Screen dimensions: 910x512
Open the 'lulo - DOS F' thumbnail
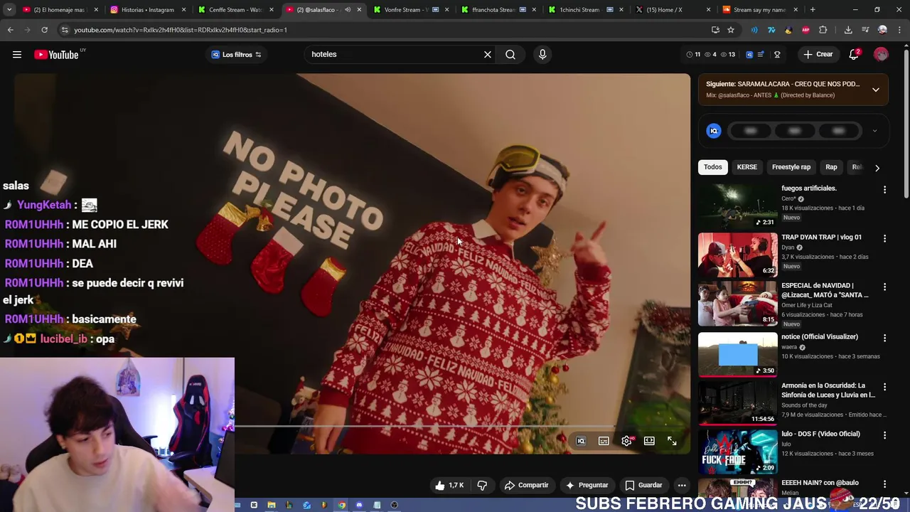click(737, 452)
